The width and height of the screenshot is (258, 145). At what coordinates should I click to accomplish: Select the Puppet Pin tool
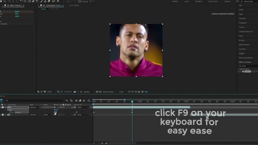point(58,1)
